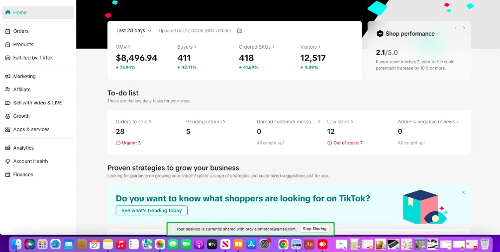Open Google Chrome from the Dock
This screenshot has height=252, width=500.
pos(283,245)
